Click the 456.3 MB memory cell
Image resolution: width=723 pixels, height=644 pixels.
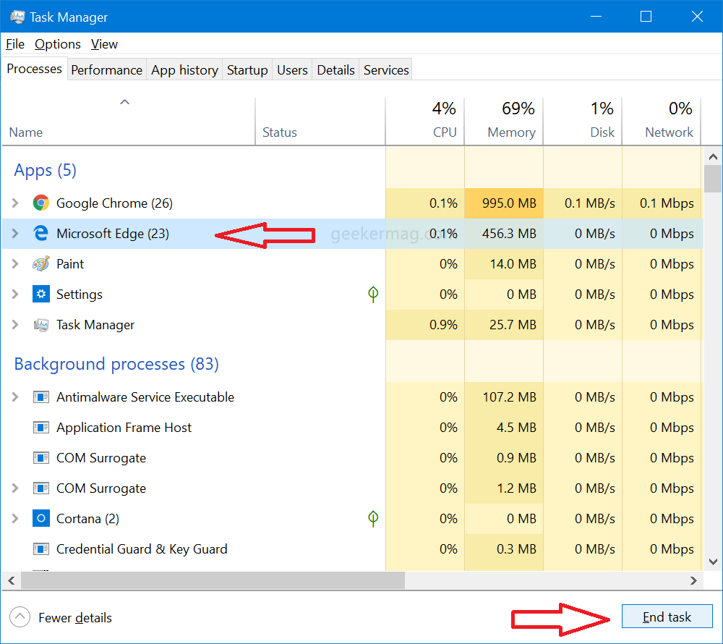pyautogui.click(x=503, y=234)
